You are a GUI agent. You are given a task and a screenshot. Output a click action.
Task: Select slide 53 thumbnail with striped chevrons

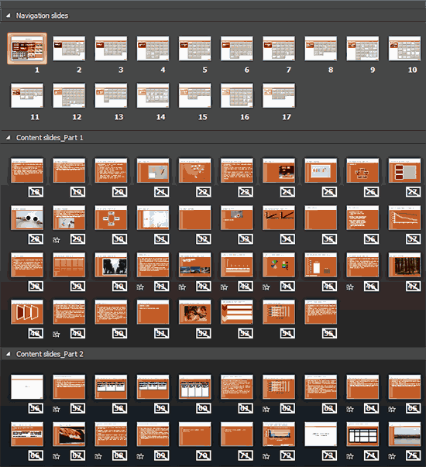[237, 312]
